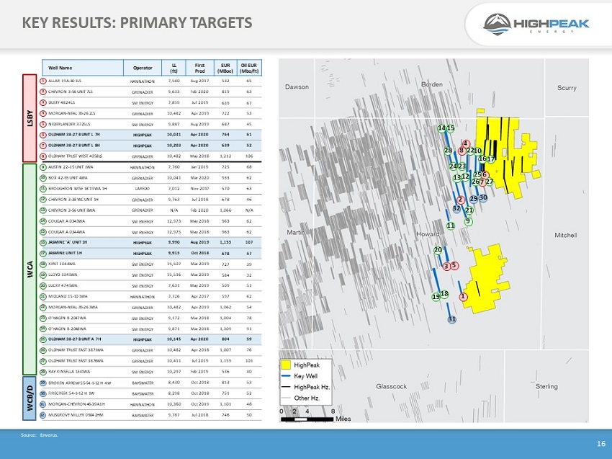
Task: Click the Miles scale bar on map
Action: tap(307, 419)
